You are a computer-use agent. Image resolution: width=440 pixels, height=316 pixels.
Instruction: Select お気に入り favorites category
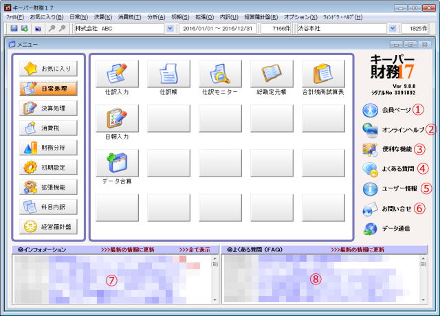(48, 69)
